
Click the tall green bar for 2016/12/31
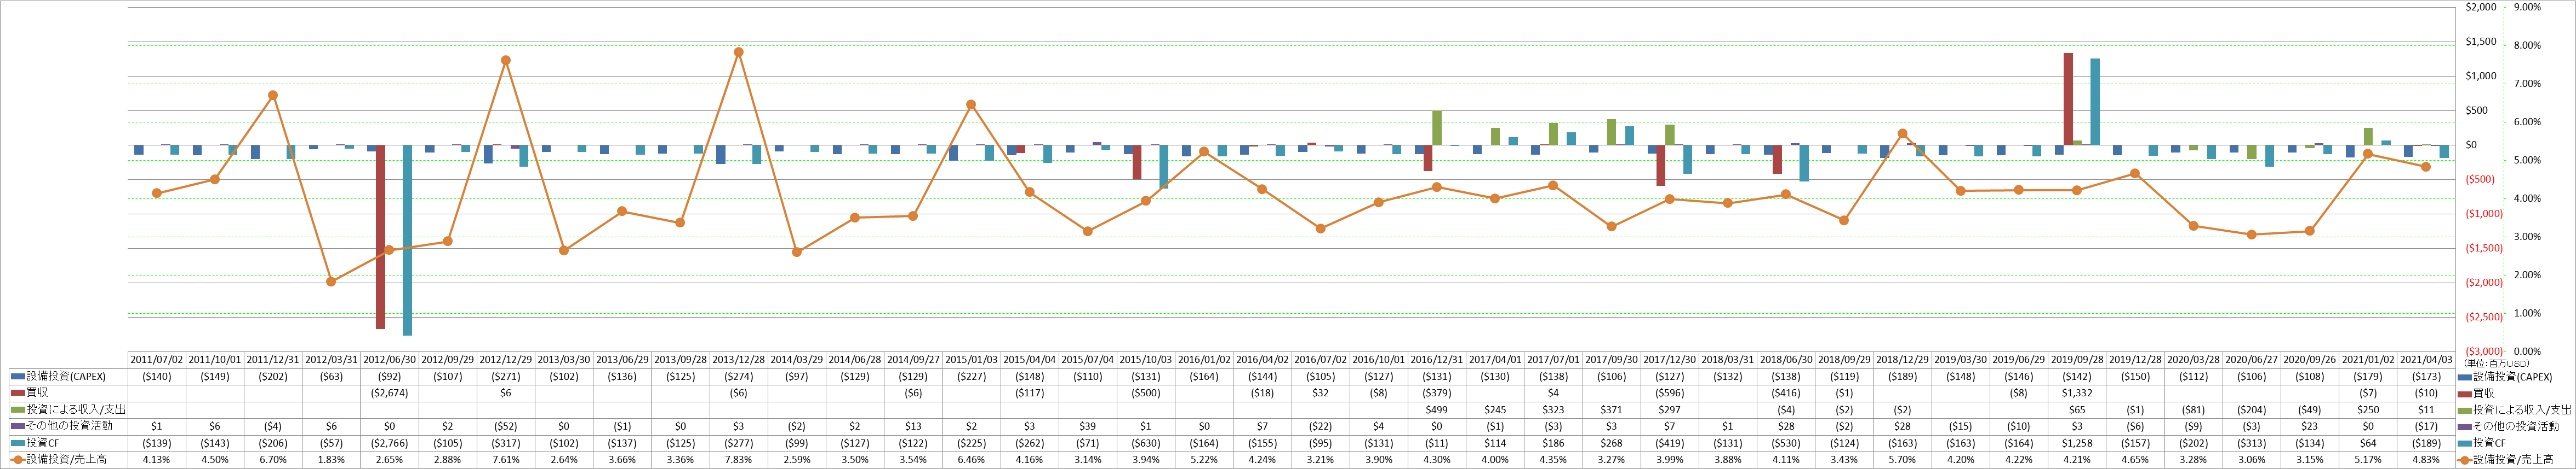[x=1437, y=128]
